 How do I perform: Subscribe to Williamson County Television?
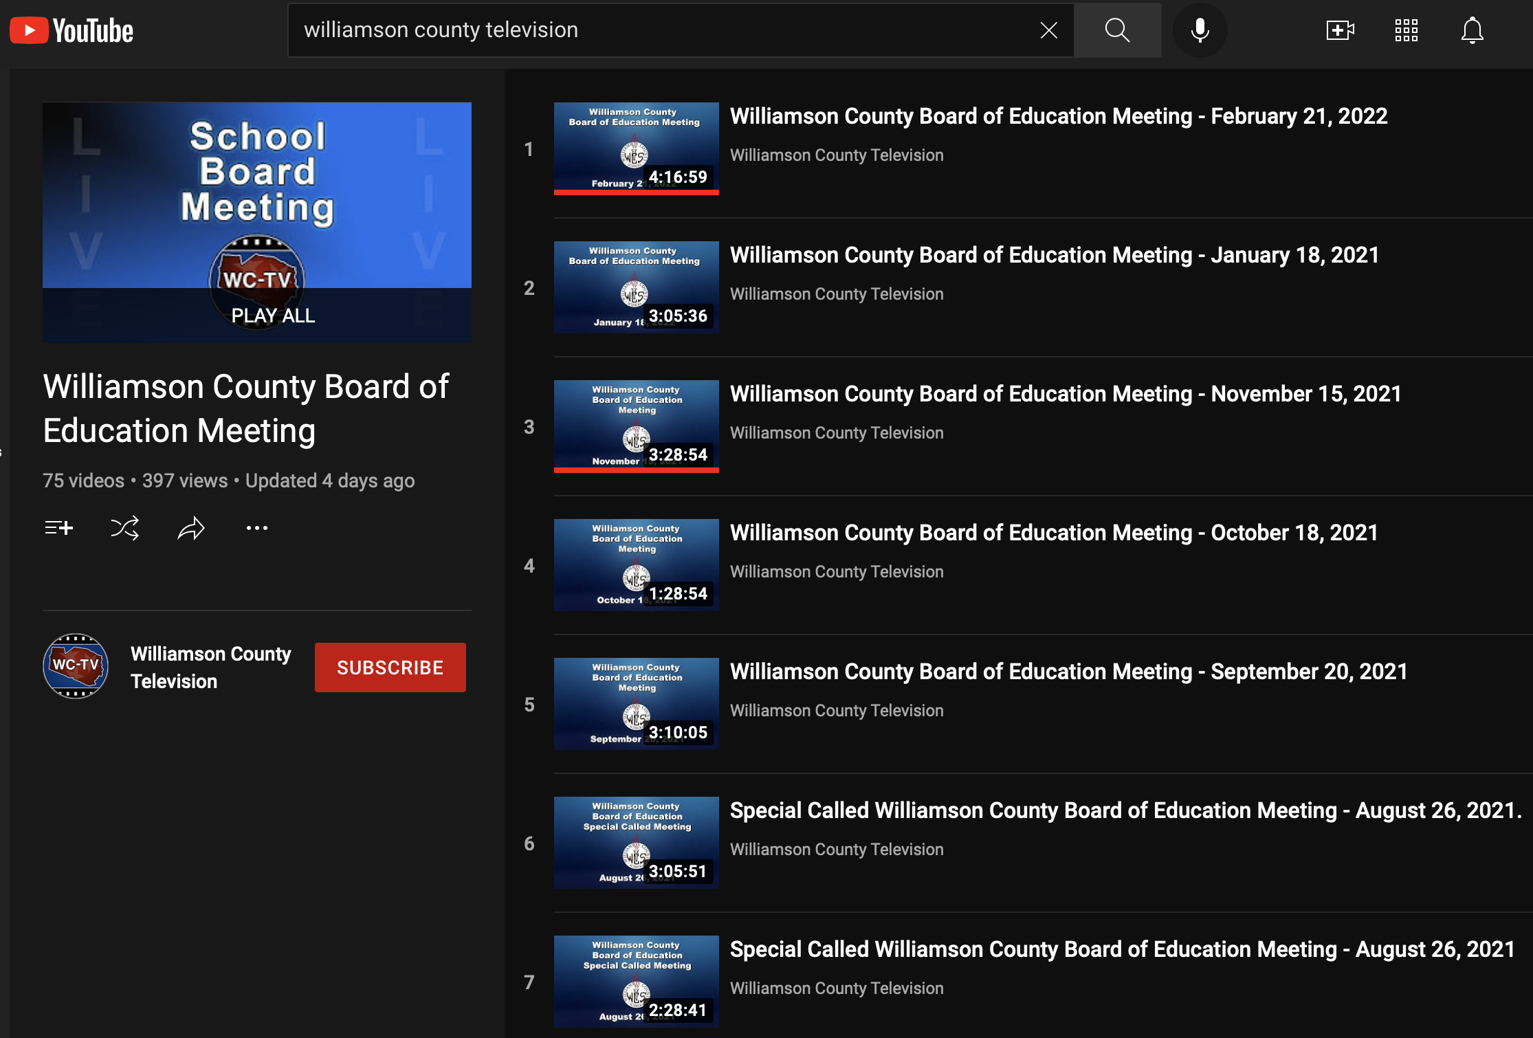(390, 667)
